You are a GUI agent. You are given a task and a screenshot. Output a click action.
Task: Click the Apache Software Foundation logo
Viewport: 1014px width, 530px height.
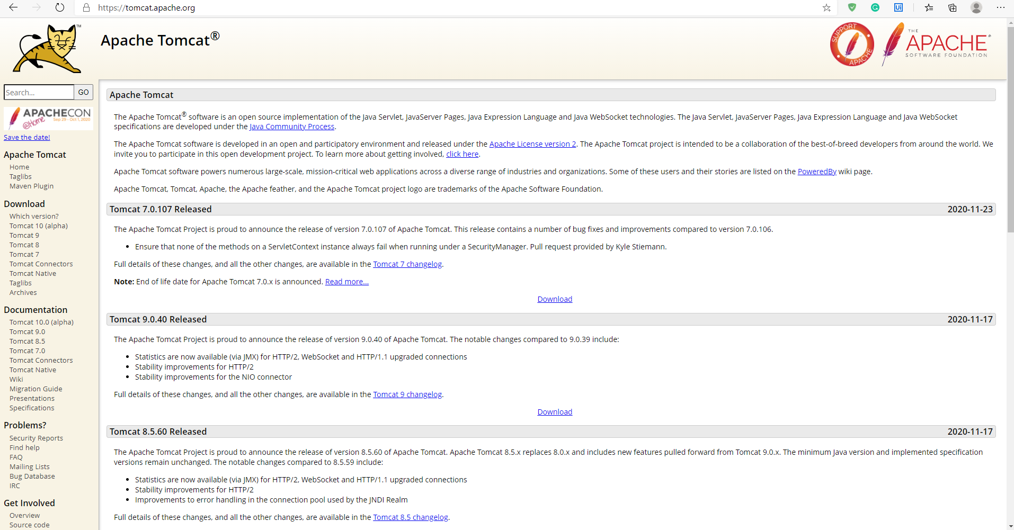tap(936, 44)
